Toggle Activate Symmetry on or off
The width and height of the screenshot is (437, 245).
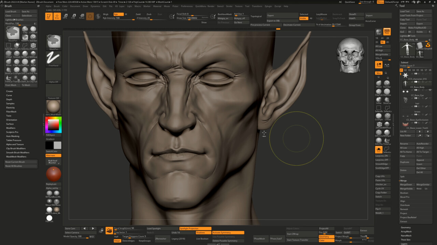point(228,232)
